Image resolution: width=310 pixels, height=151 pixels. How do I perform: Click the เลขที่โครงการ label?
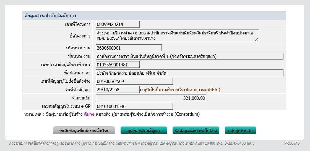(78, 25)
